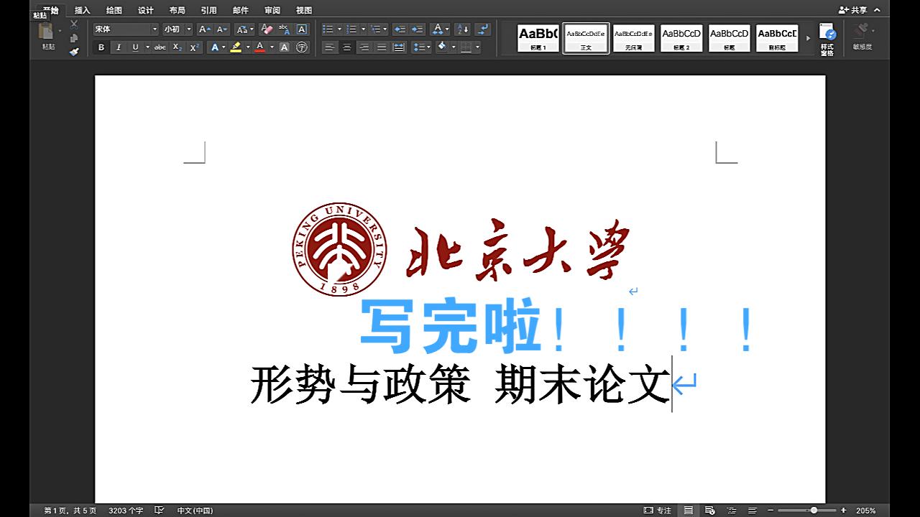Apply the 副标题 style
Screen dimensions: 920x517
click(x=777, y=38)
